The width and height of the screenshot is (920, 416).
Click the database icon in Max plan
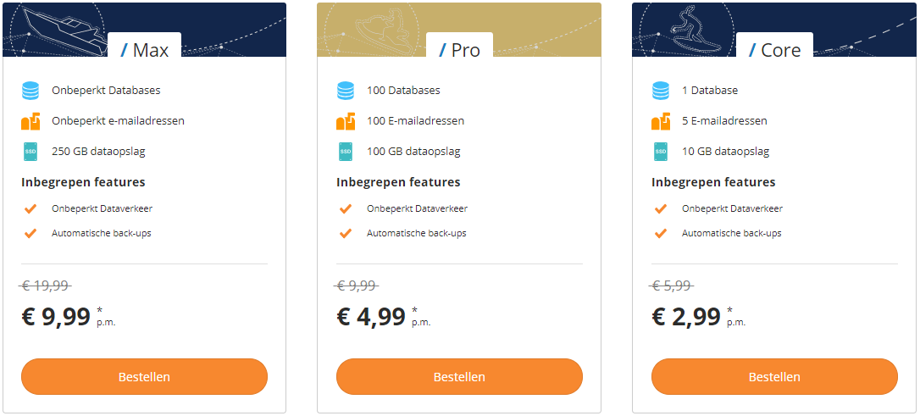point(30,91)
